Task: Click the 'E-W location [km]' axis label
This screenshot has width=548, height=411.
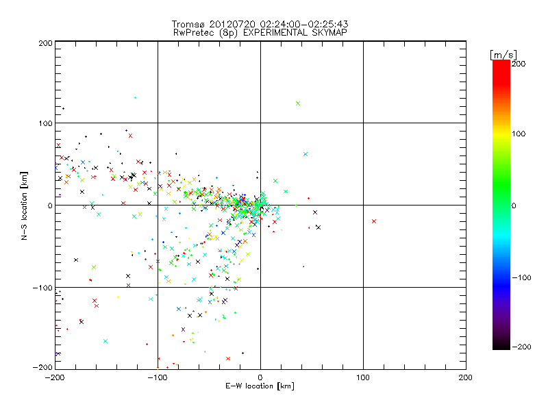Action: click(x=260, y=386)
